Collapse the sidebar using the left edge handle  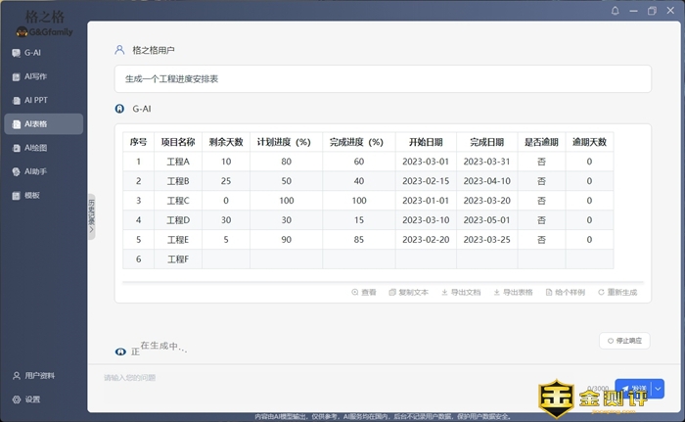pos(91,215)
